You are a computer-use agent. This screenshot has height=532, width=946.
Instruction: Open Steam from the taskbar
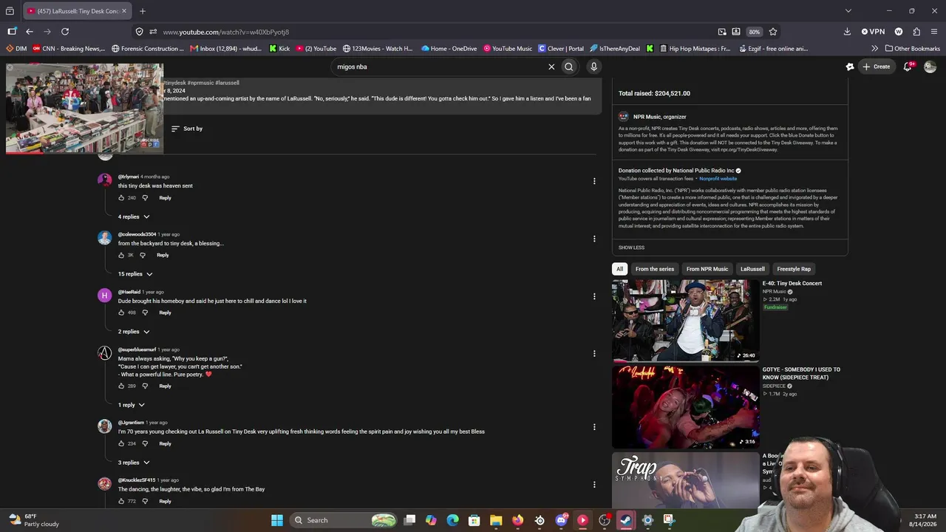tap(626, 520)
